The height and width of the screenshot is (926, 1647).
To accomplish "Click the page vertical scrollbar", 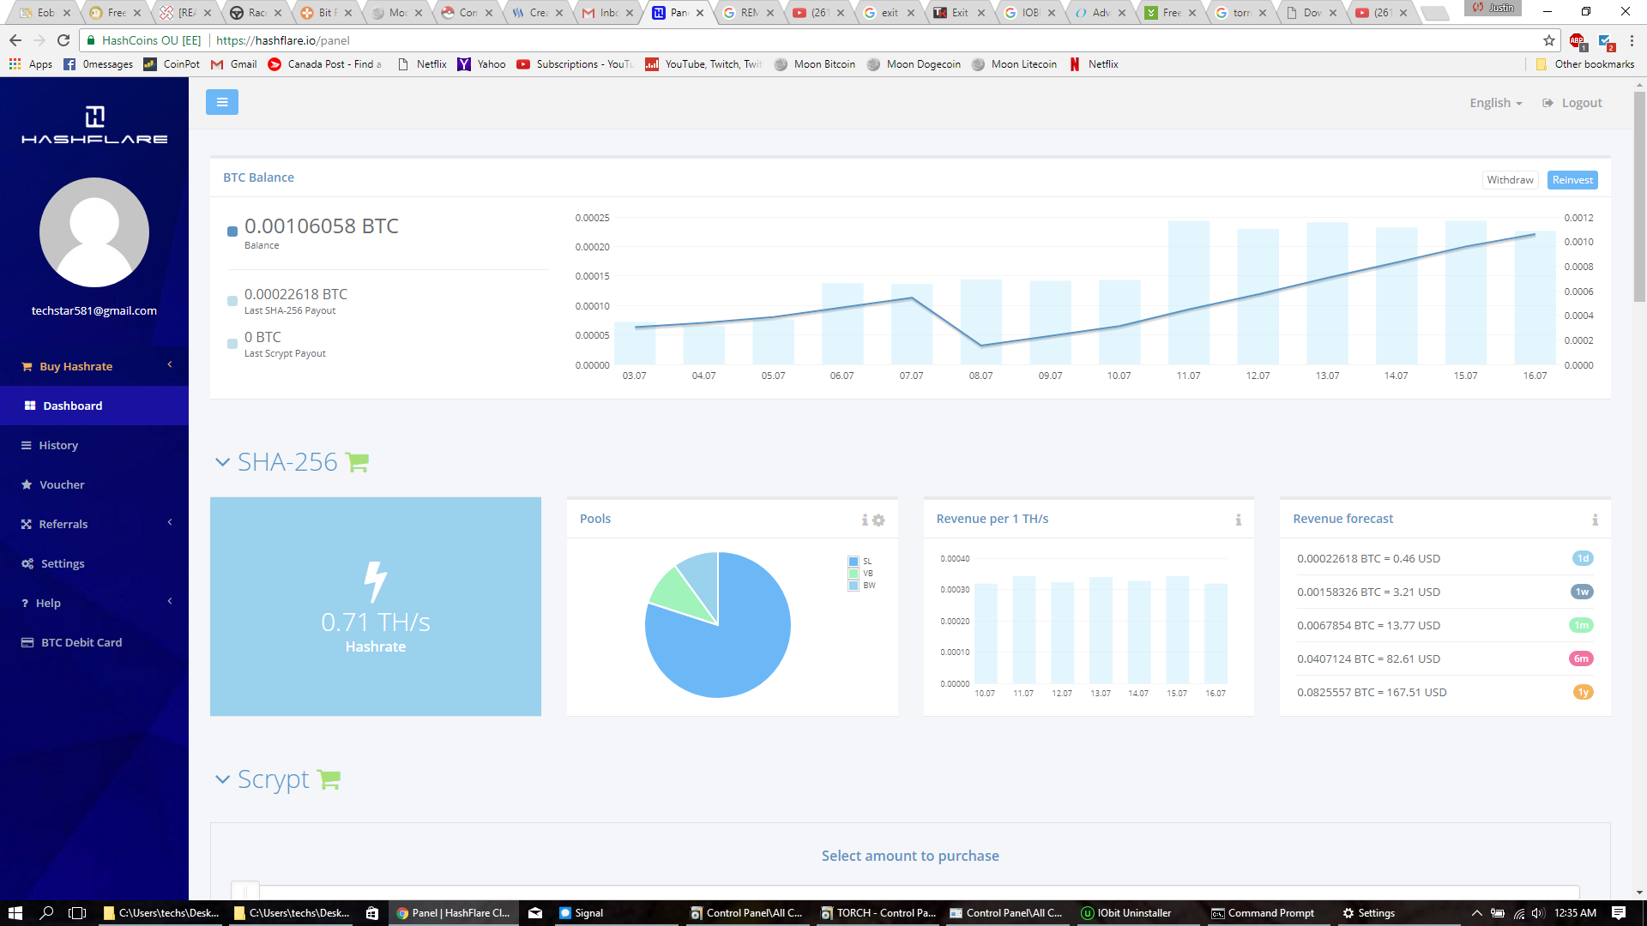I will pyautogui.click(x=1639, y=197).
